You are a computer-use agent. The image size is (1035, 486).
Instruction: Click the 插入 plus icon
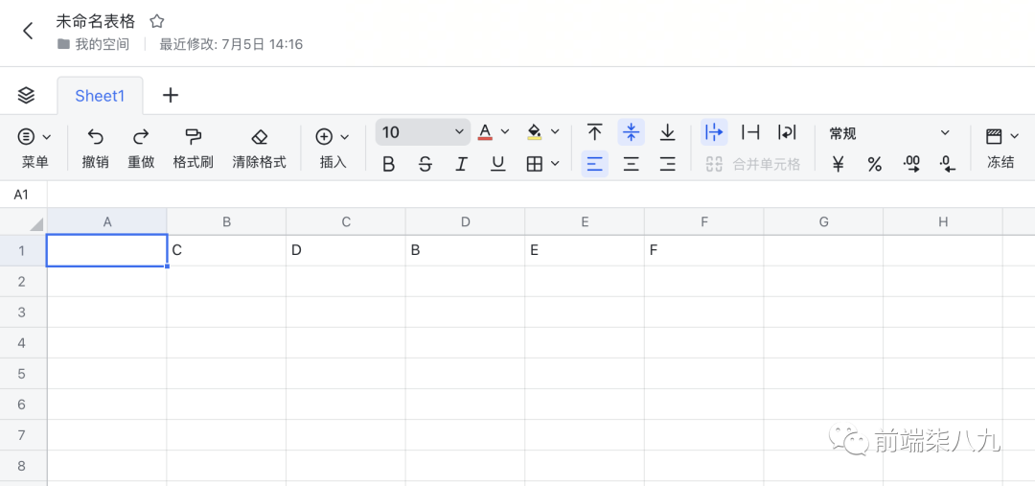click(x=324, y=137)
